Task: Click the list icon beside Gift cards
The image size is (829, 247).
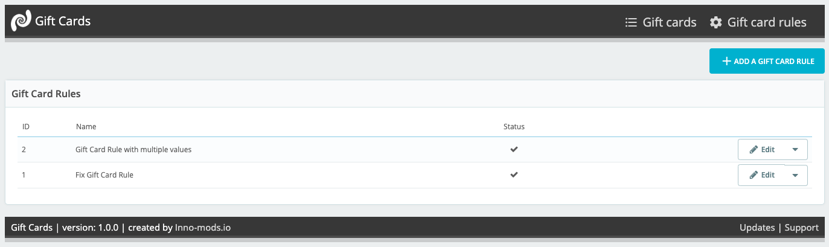Action: (x=631, y=22)
